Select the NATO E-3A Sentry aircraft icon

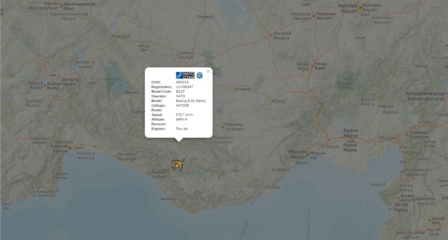point(178,165)
